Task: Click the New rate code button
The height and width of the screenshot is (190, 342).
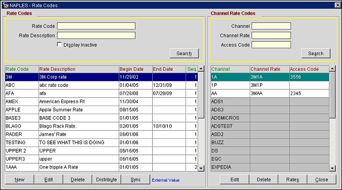Action: [x=20, y=180]
